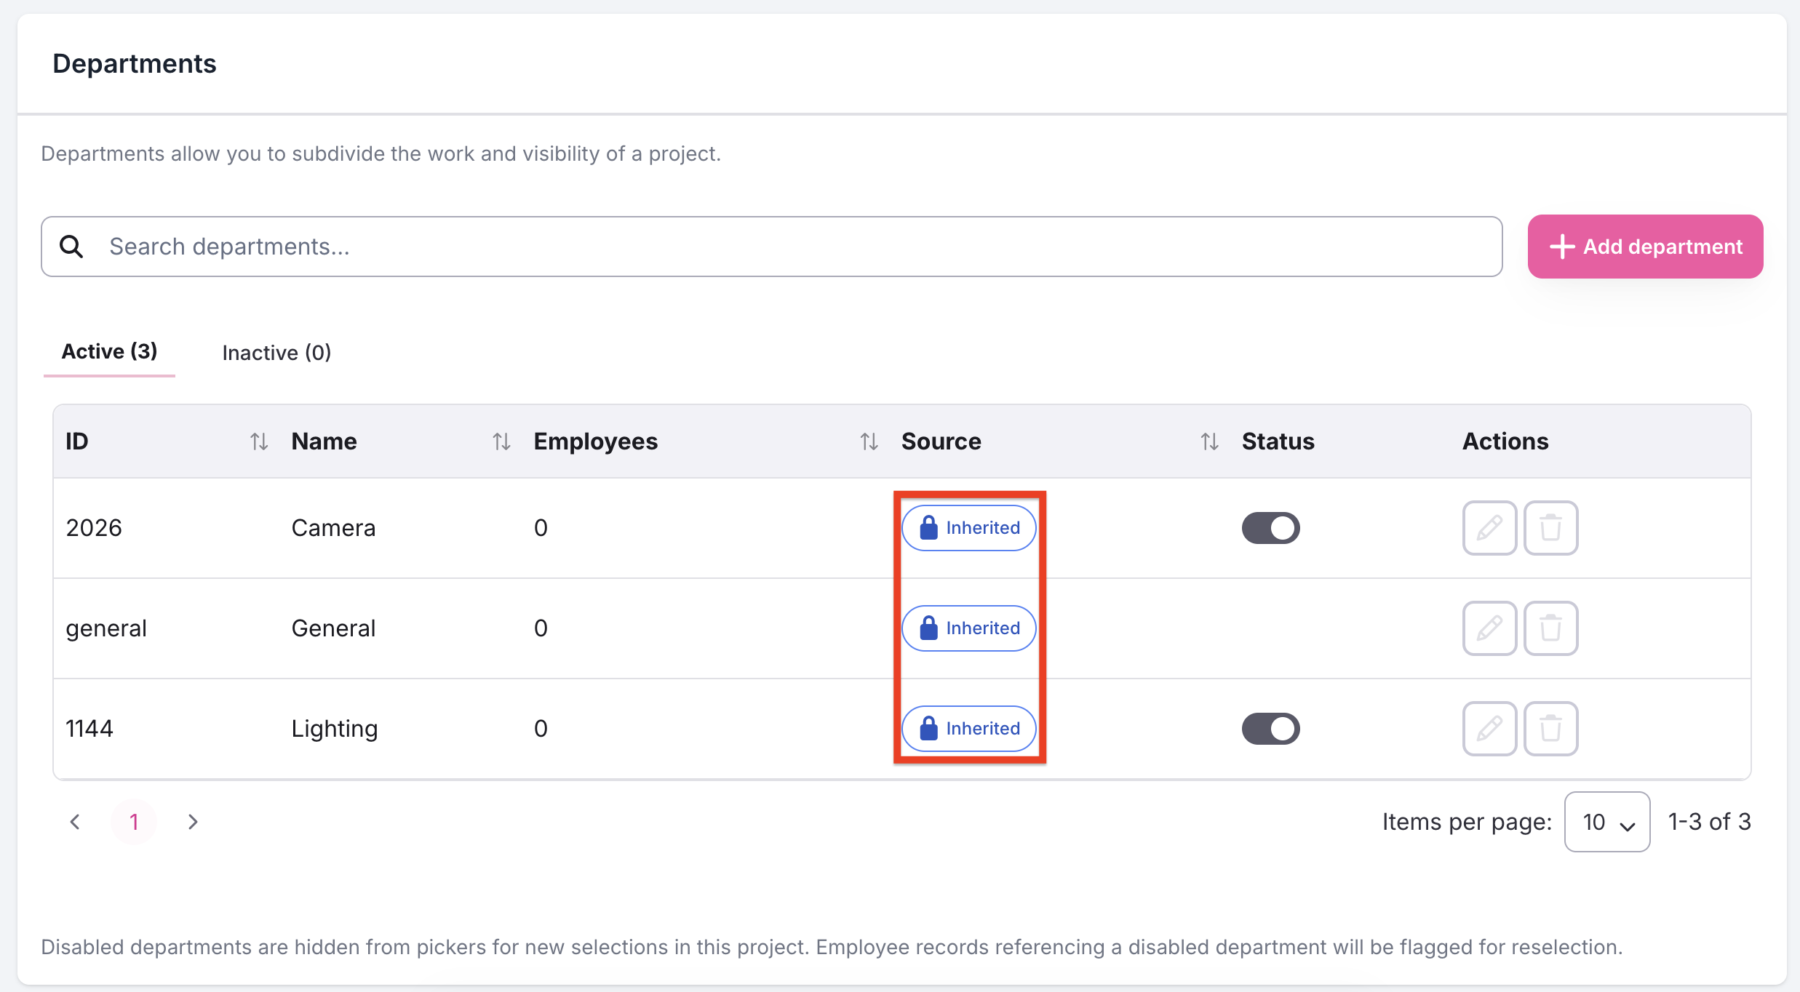The image size is (1800, 992).
Task: Toggle the Lighting department status switch
Action: click(x=1270, y=729)
